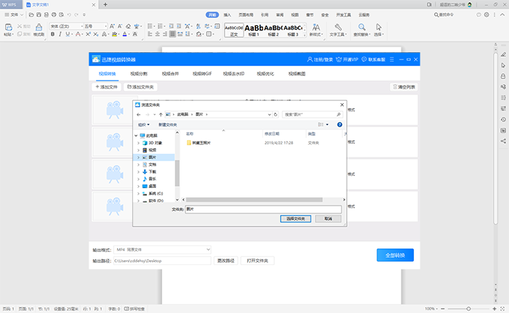Click the lock icon in WPS right sidebar
Image resolution: width=509 pixels, height=313 pixels.
point(503,76)
